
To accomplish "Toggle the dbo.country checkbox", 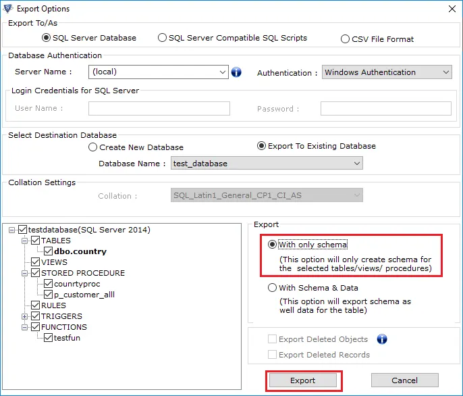I will coord(48,251).
